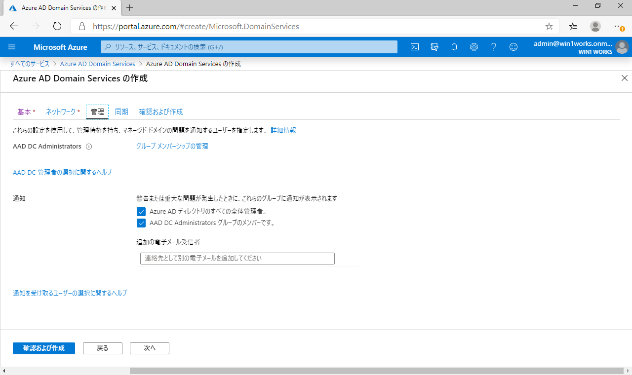Screen dimensions: 632x375
Task: Click the browser back arrow
Action: point(14,26)
